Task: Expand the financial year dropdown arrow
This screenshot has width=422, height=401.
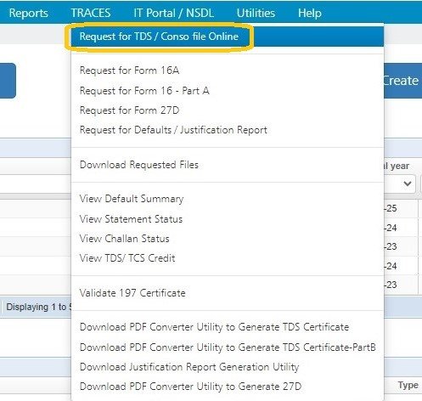Action: click(x=408, y=184)
